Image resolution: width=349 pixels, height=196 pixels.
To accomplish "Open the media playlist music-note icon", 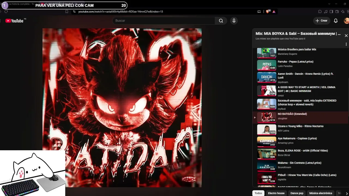I will point(326,11).
